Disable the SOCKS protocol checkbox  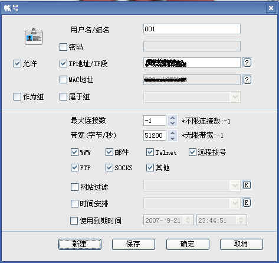pyautogui.click(x=109, y=168)
